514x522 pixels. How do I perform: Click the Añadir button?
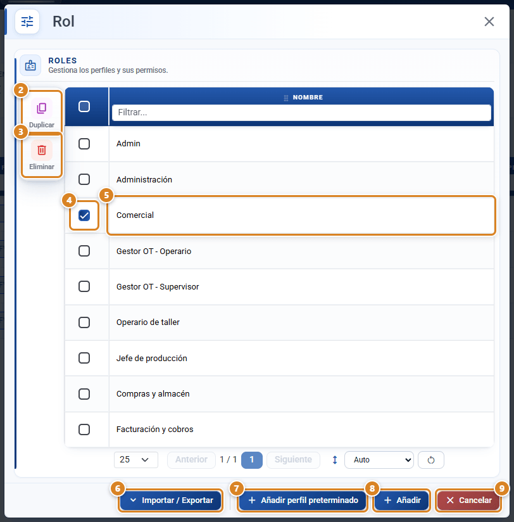point(402,500)
